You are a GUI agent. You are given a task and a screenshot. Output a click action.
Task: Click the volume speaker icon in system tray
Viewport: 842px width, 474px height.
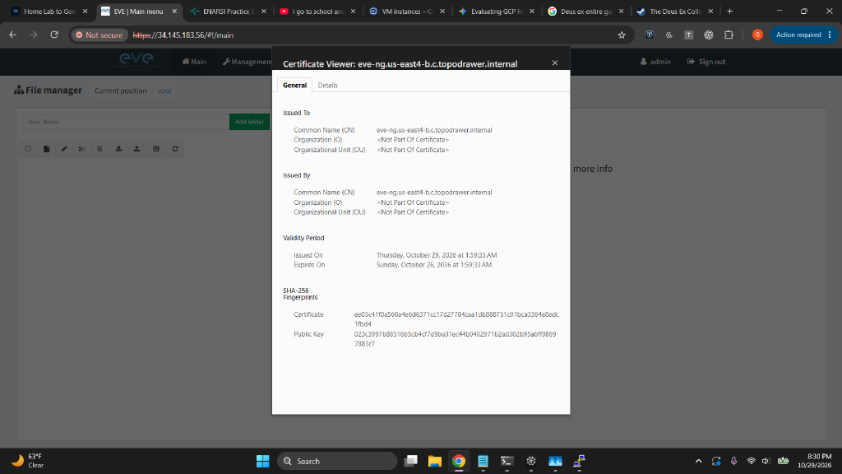[766, 461]
